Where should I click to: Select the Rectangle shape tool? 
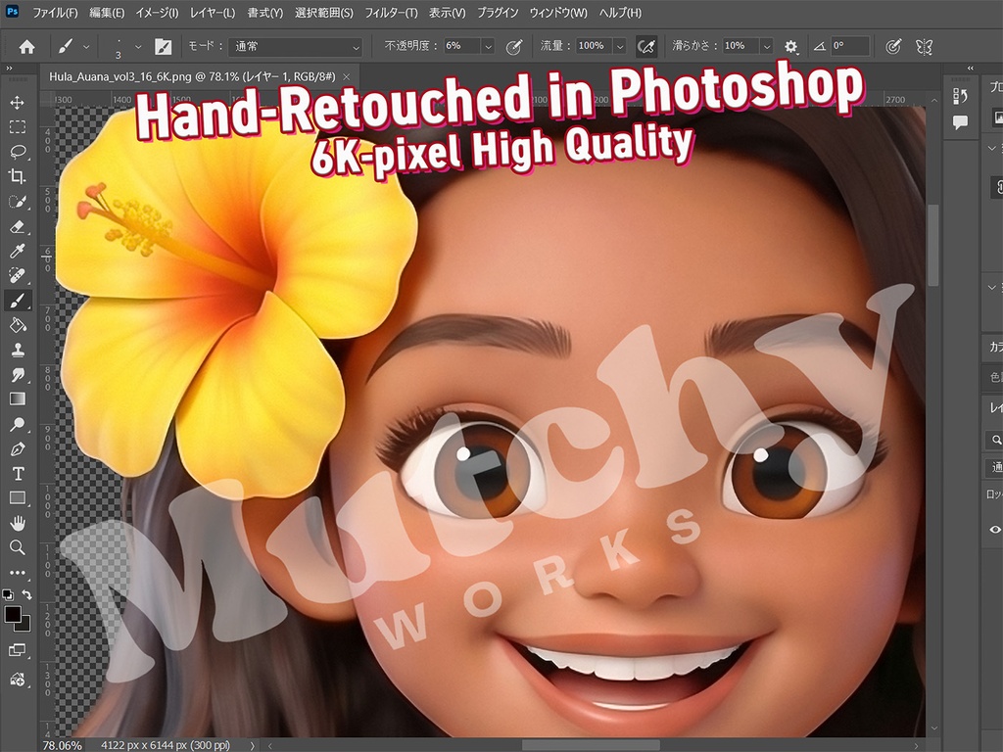18,498
